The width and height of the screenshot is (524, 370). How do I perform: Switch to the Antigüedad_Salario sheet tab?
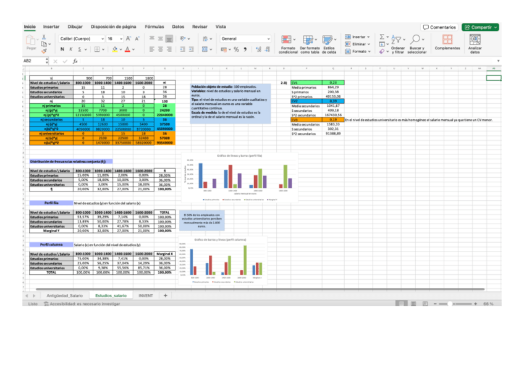click(x=64, y=295)
